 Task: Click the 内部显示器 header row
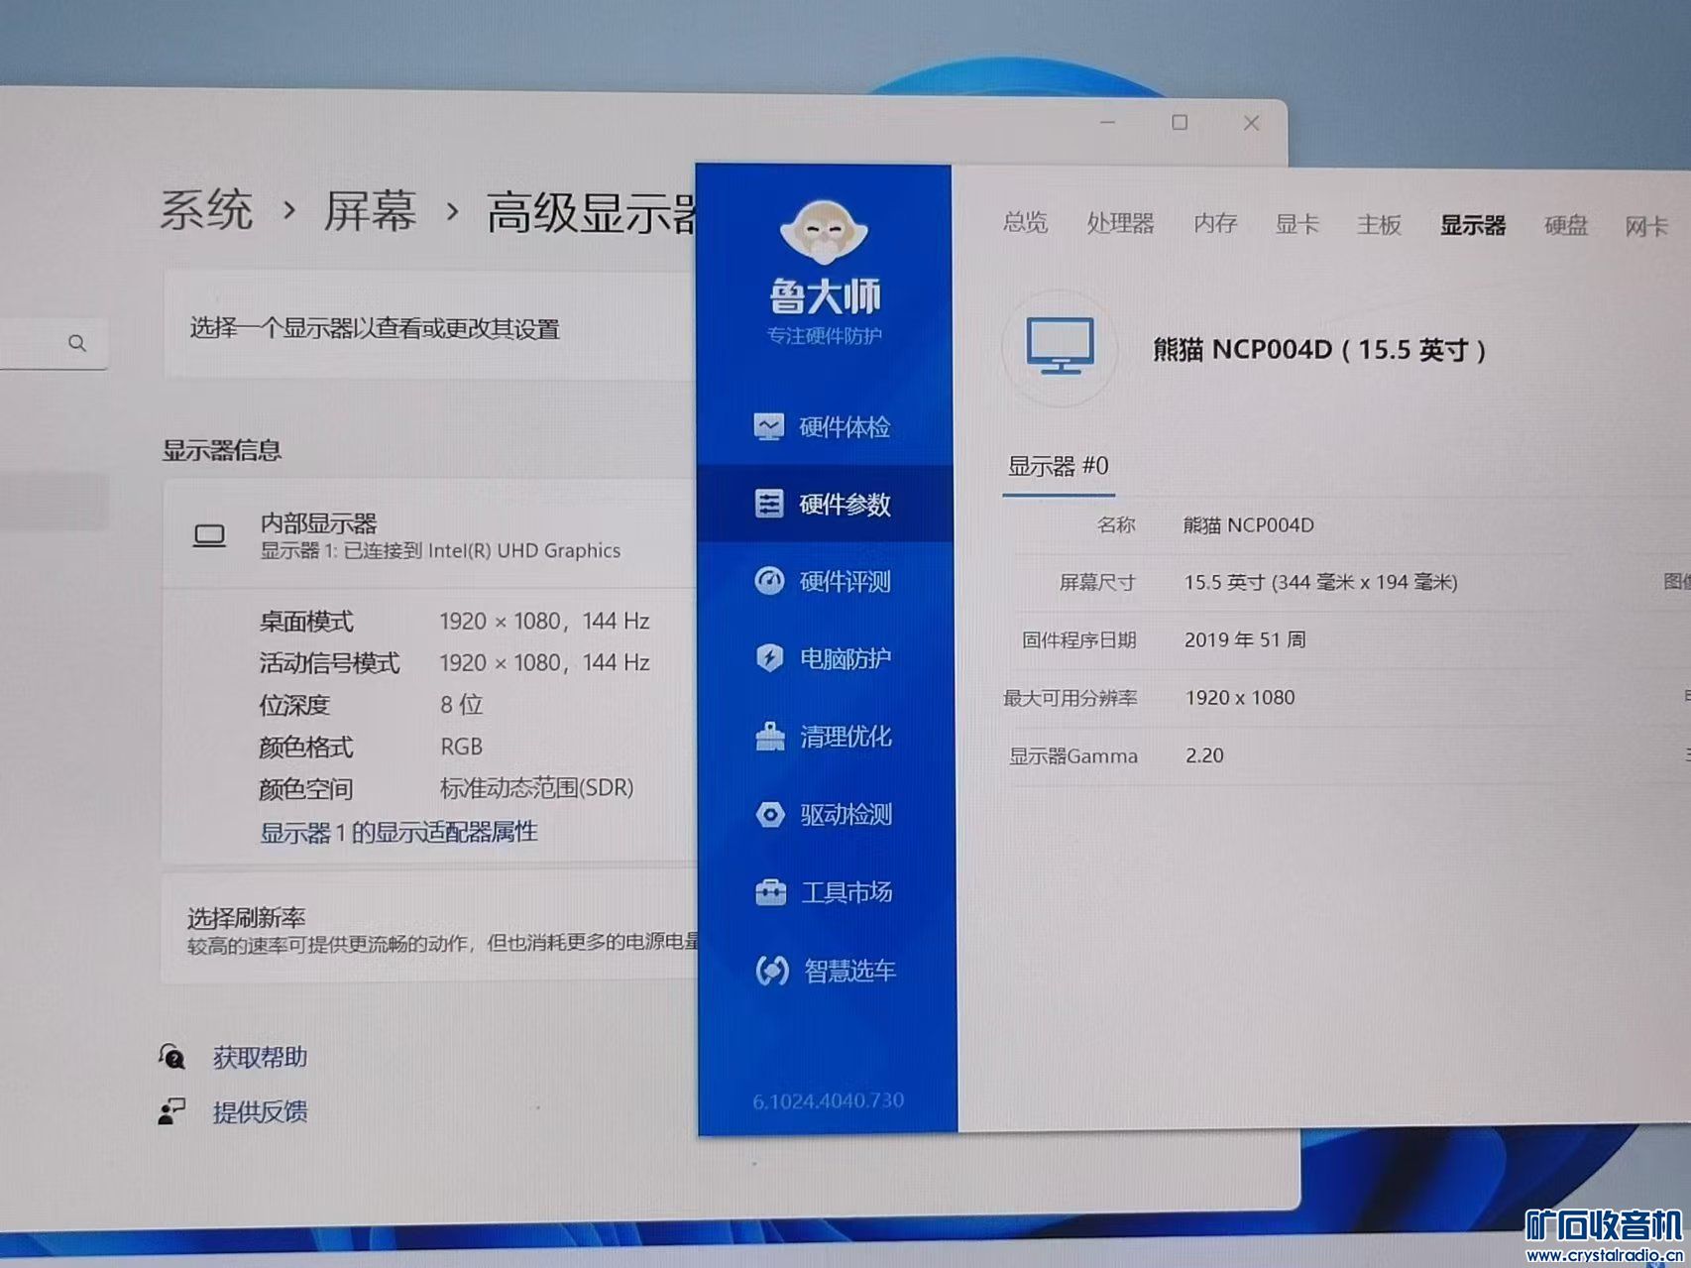tap(430, 535)
